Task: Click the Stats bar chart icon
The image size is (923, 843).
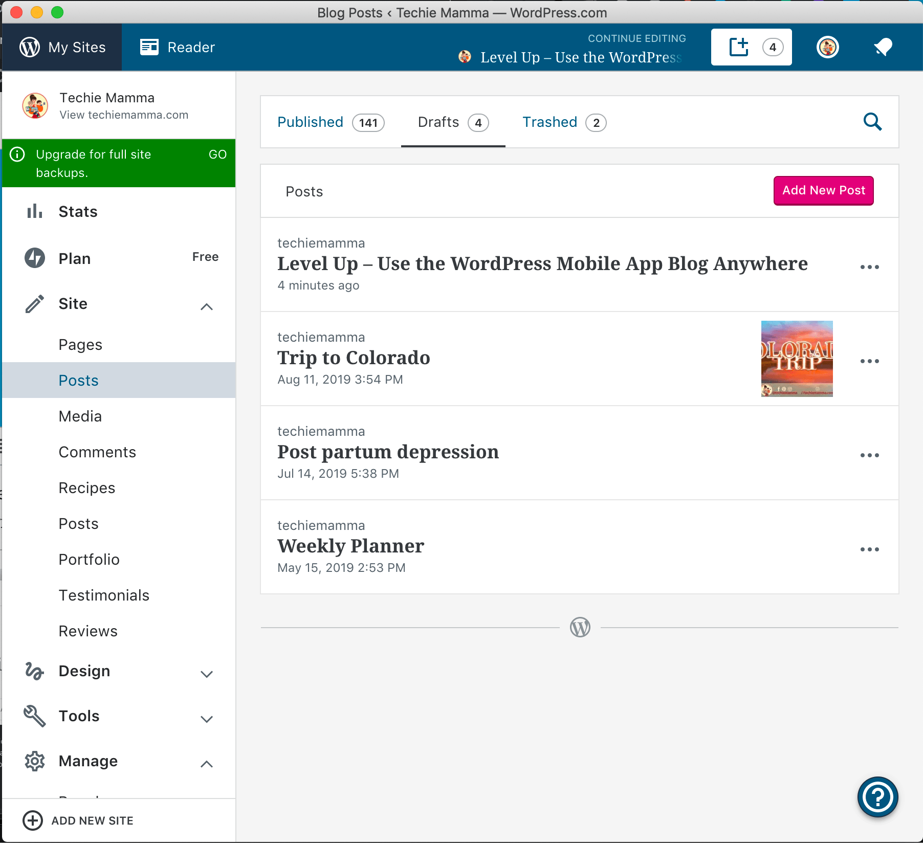Action: [35, 211]
